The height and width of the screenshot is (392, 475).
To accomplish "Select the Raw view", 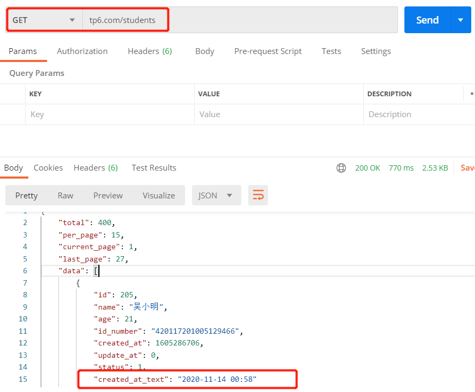I will (65, 195).
